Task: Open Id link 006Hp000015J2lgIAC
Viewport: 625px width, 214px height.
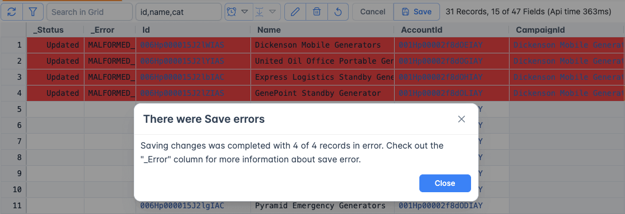Action: 182,205
